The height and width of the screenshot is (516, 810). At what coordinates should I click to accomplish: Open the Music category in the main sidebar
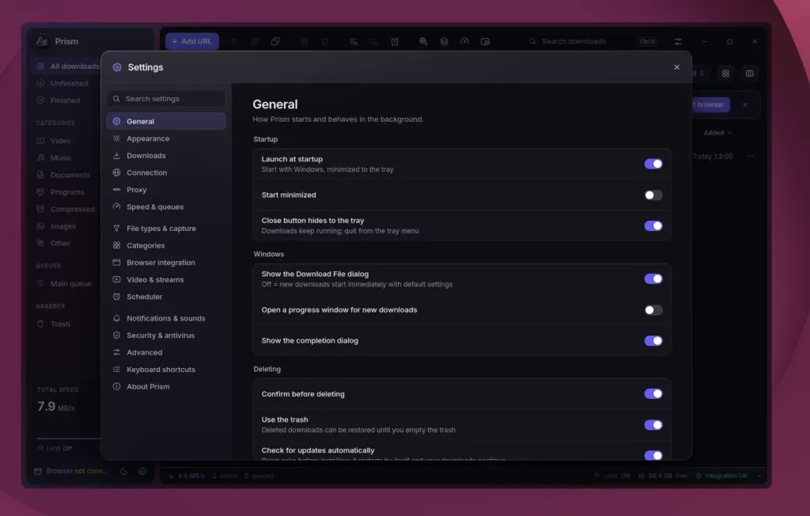(66, 157)
